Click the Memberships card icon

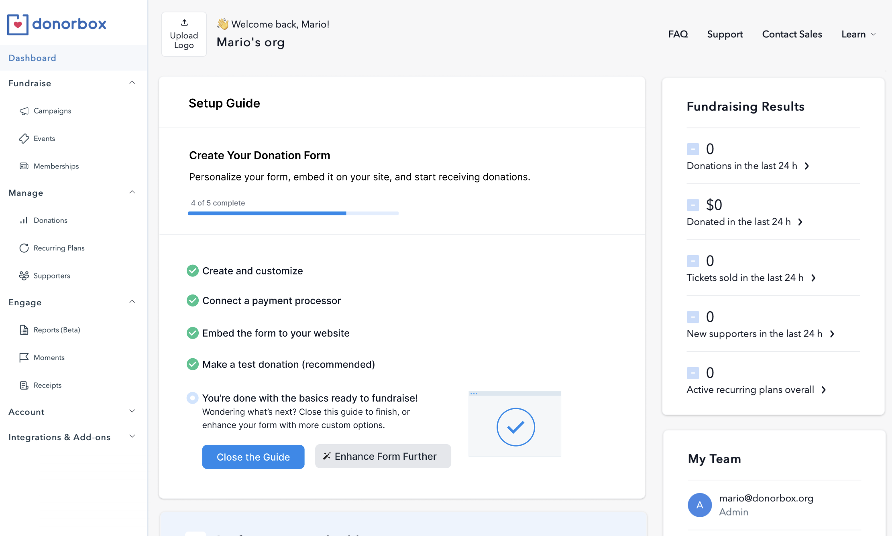click(24, 166)
